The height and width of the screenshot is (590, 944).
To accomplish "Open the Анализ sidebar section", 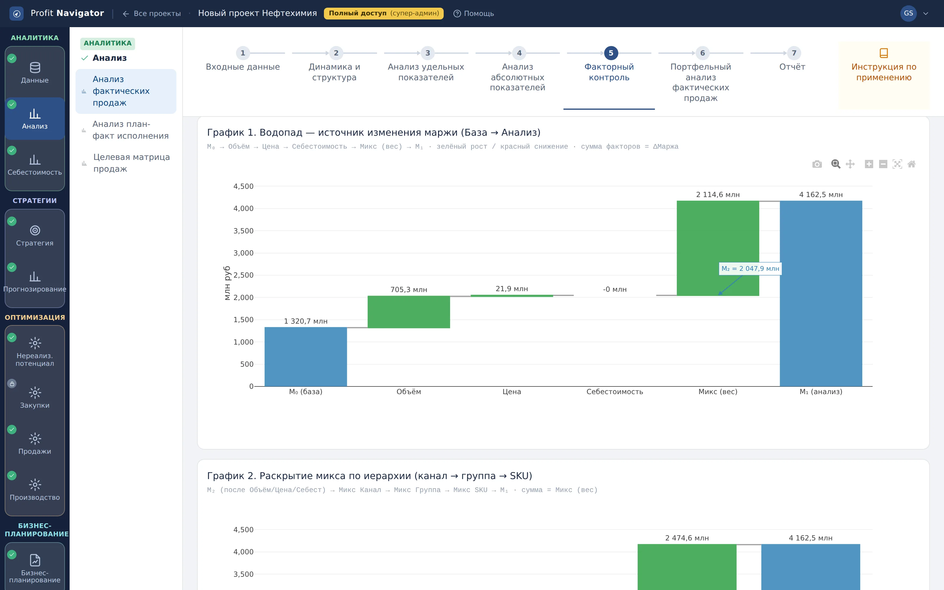I will [x=35, y=119].
